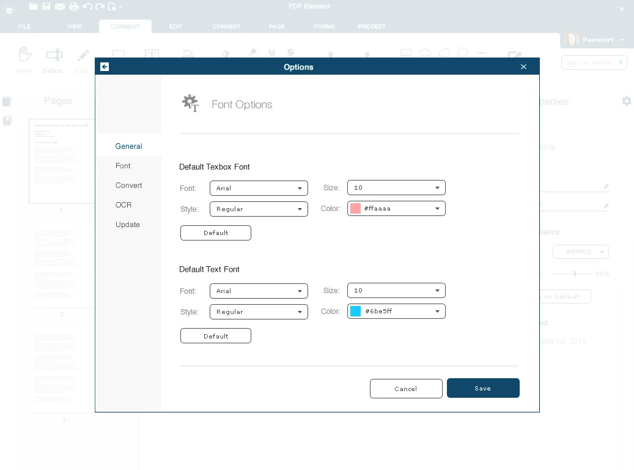
Task: Adjust the 25% opacity slider
Action: tap(575, 274)
